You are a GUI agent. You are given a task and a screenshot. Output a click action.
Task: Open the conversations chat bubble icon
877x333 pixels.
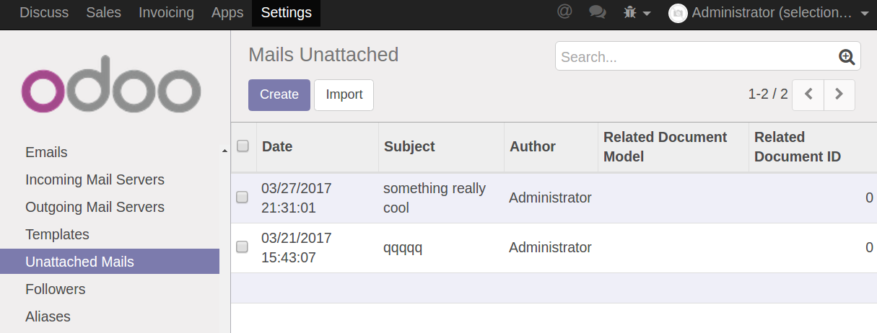597,12
